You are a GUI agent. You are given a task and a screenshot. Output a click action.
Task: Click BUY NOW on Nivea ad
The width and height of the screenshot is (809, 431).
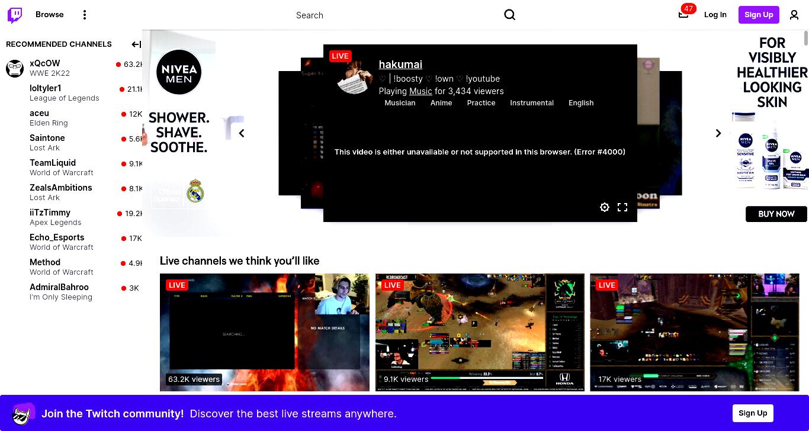click(776, 214)
